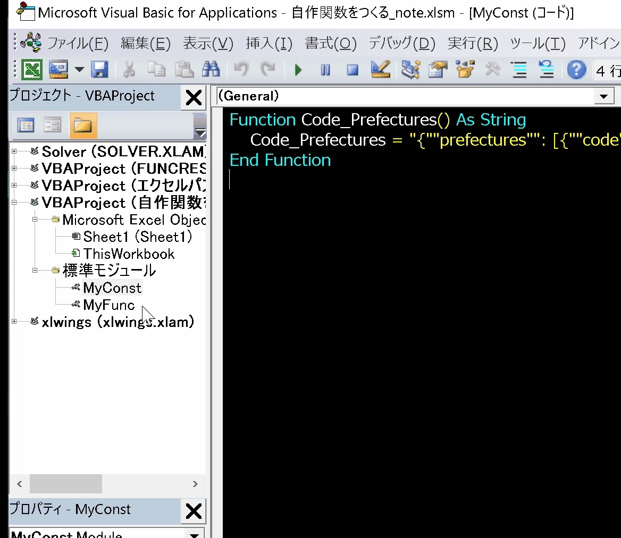This screenshot has width=621, height=538.
Task: Pause execution with the Break icon
Action: [x=325, y=71]
